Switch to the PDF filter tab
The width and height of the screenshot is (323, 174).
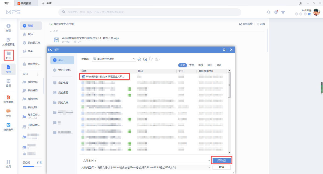[x=219, y=65]
